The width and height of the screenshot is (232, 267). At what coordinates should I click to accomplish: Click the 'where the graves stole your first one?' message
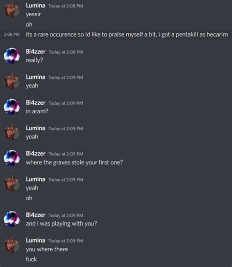(x=74, y=162)
